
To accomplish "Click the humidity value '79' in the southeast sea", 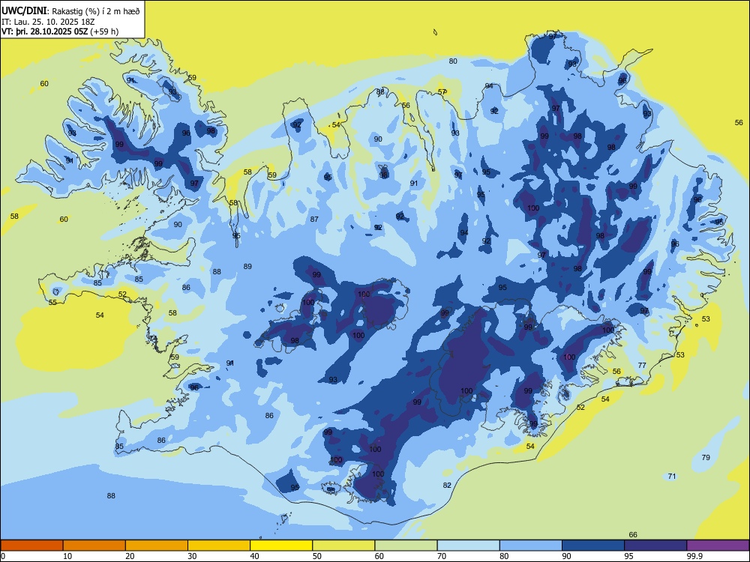I will tap(706, 457).
